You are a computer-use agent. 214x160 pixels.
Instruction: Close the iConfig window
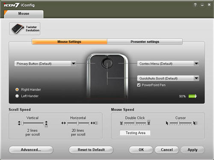(x=209, y=5)
